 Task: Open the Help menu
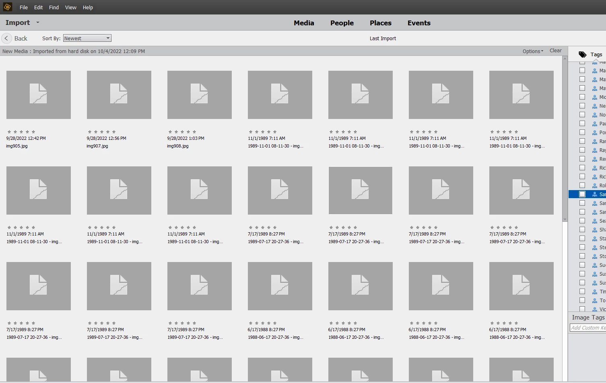click(88, 7)
